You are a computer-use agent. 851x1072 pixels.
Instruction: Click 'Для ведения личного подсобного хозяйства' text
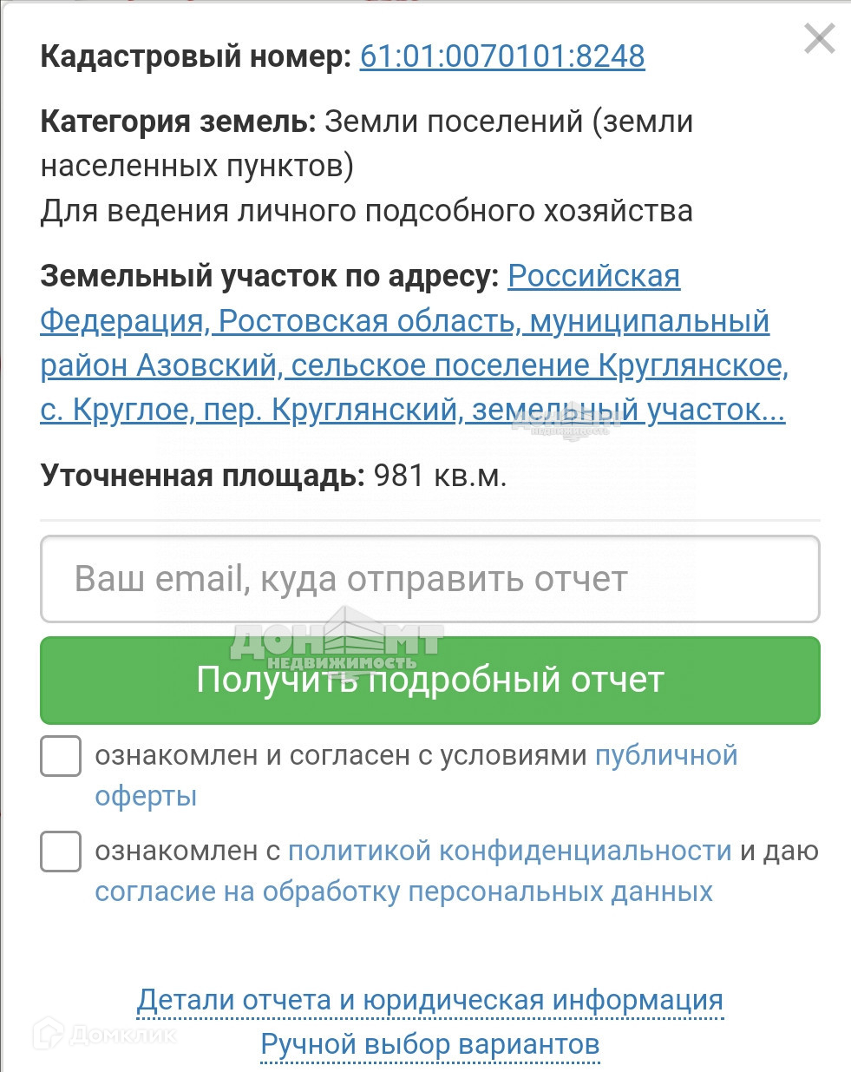(366, 211)
